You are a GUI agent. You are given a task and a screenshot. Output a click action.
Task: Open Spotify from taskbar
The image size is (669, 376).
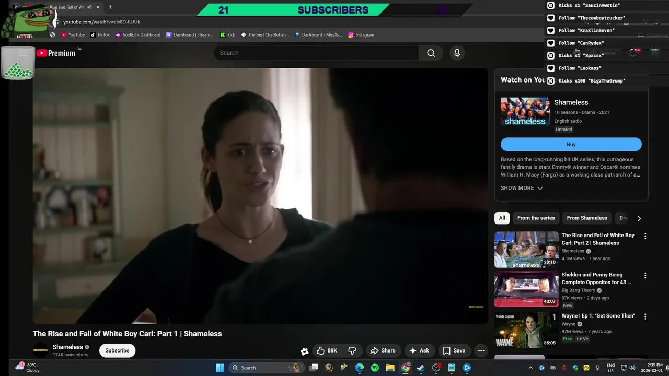[x=375, y=368]
